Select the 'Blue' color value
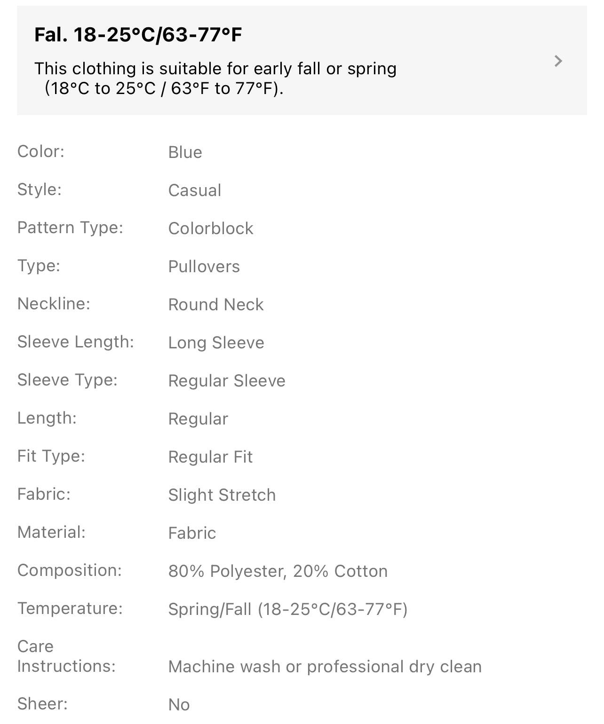The image size is (604, 724). pos(185,152)
